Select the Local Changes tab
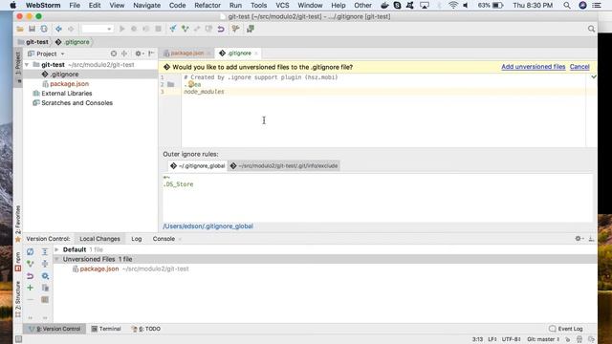612x344 pixels. (99, 239)
